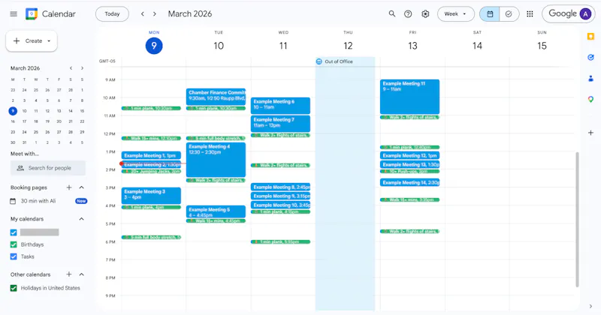Click the vertical calendar scrollbar

[x=577, y=219]
